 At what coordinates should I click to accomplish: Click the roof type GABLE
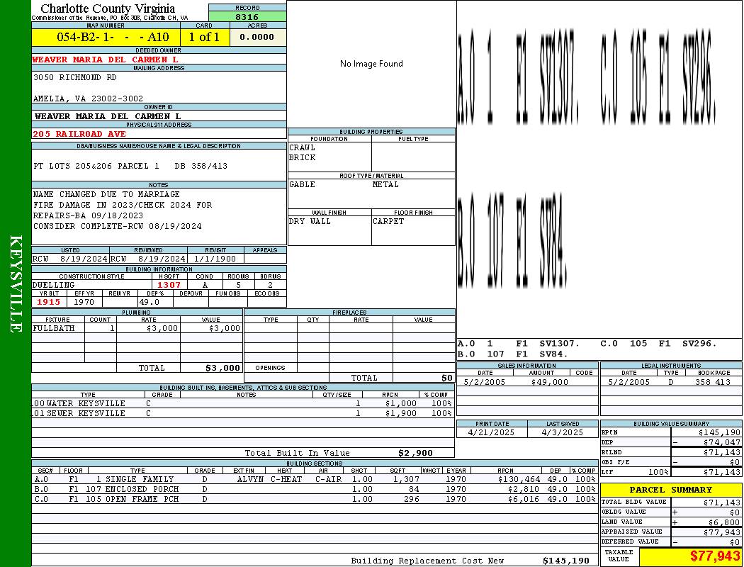(x=302, y=184)
